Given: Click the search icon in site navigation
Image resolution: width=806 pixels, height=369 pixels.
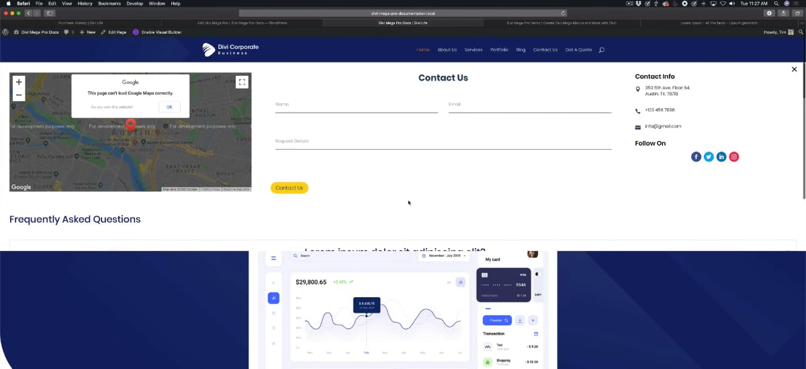Looking at the screenshot, I should [x=601, y=50].
